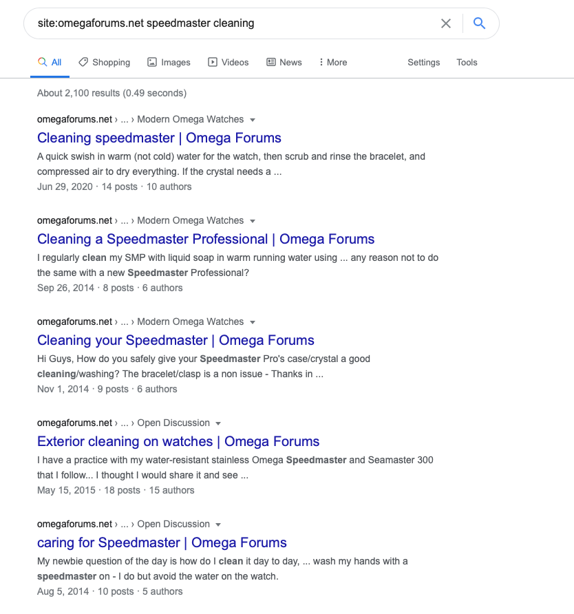Expand the chevron on the Cleaning your Speedmaster result
Viewport: 574px width, 614px height.
pyautogui.click(x=253, y=321)
